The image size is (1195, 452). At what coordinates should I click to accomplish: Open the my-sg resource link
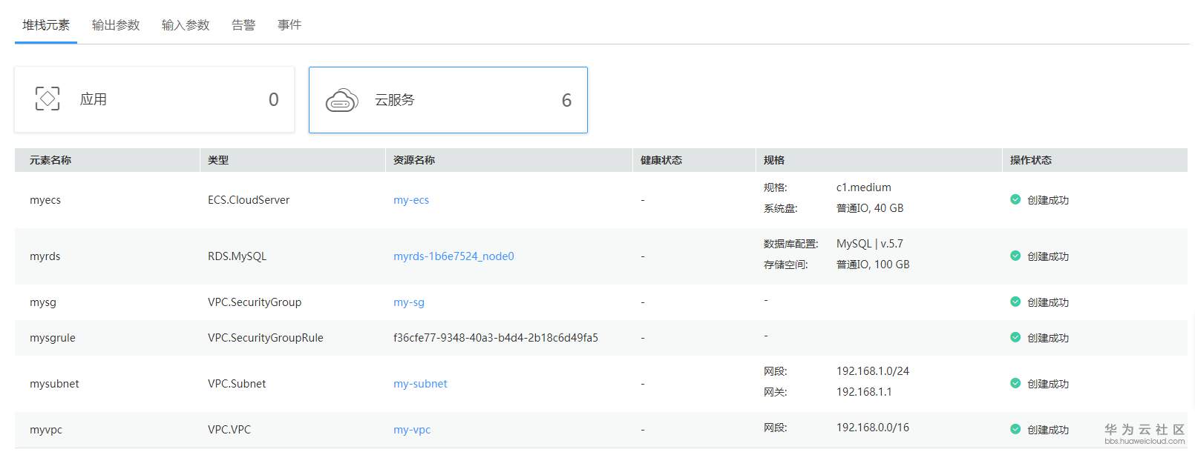tap(409, 302)
